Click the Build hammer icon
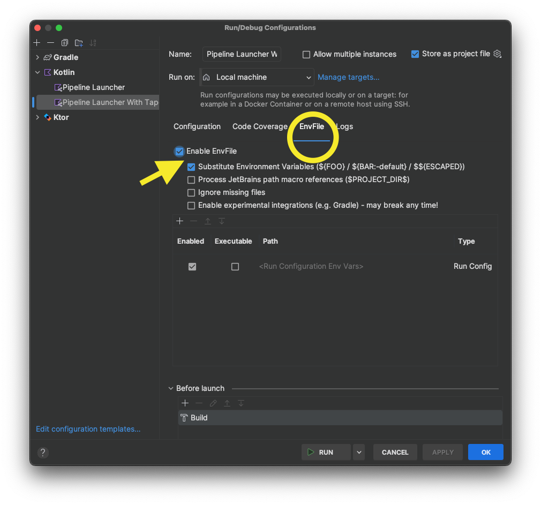541x505 pixels. [x=184, y=418]
